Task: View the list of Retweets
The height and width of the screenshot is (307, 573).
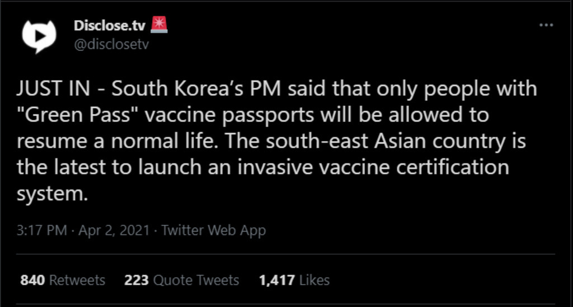Action: coord(77,280)
